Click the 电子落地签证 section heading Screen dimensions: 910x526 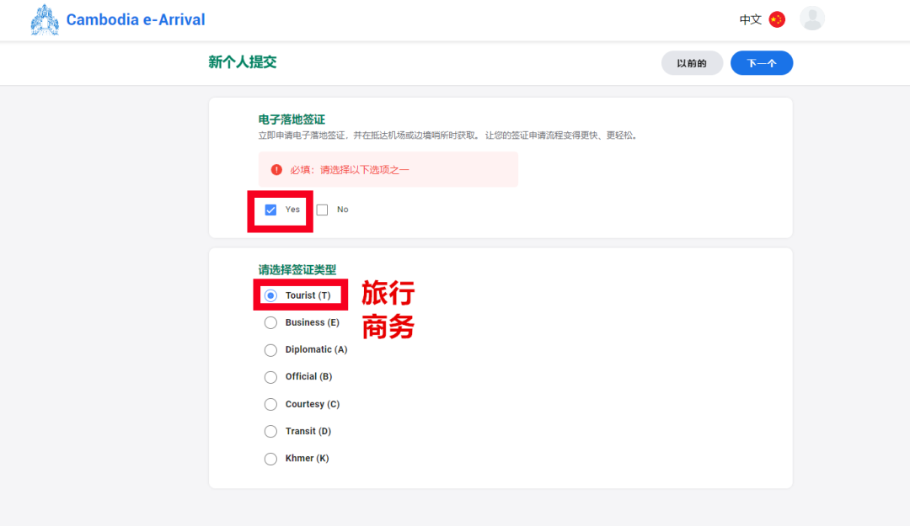[292, 120]
